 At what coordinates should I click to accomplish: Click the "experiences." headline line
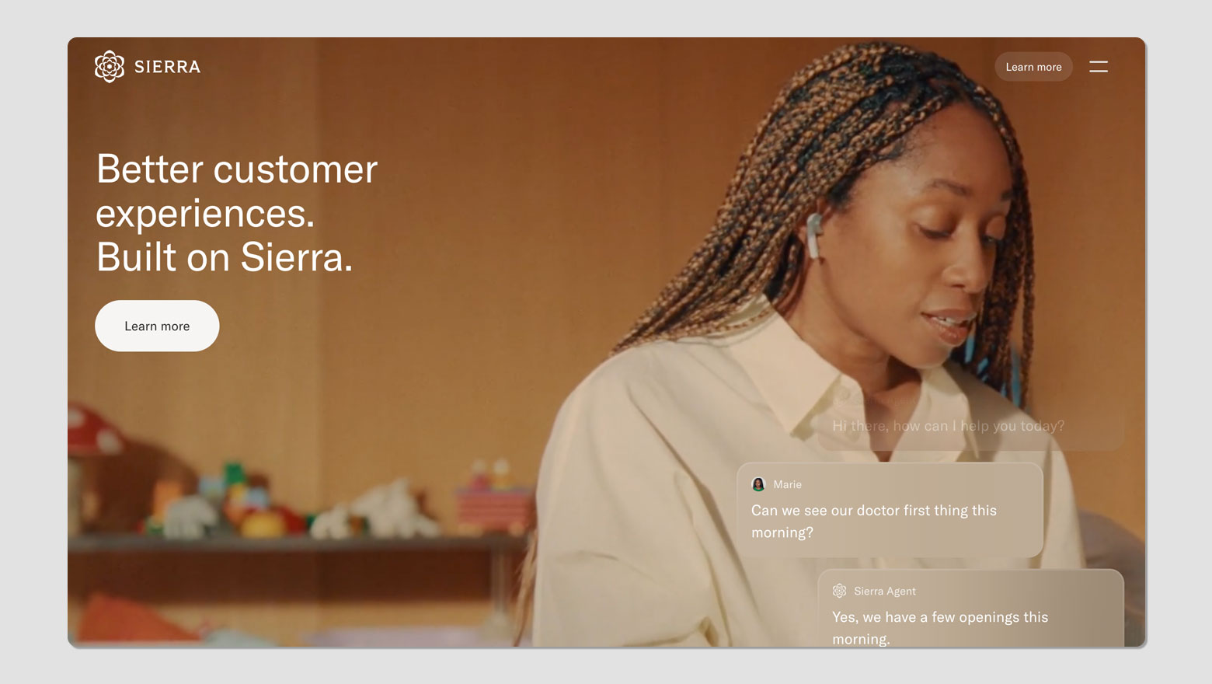coord(205,213)
